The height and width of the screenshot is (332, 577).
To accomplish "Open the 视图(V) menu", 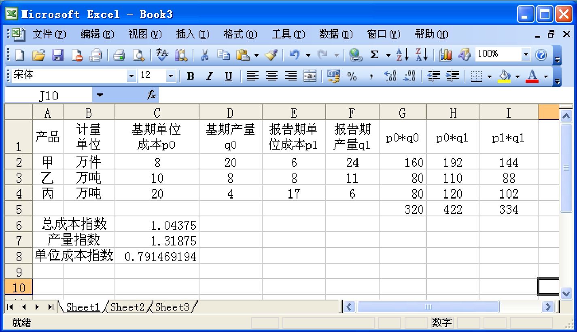I will 145,34.
